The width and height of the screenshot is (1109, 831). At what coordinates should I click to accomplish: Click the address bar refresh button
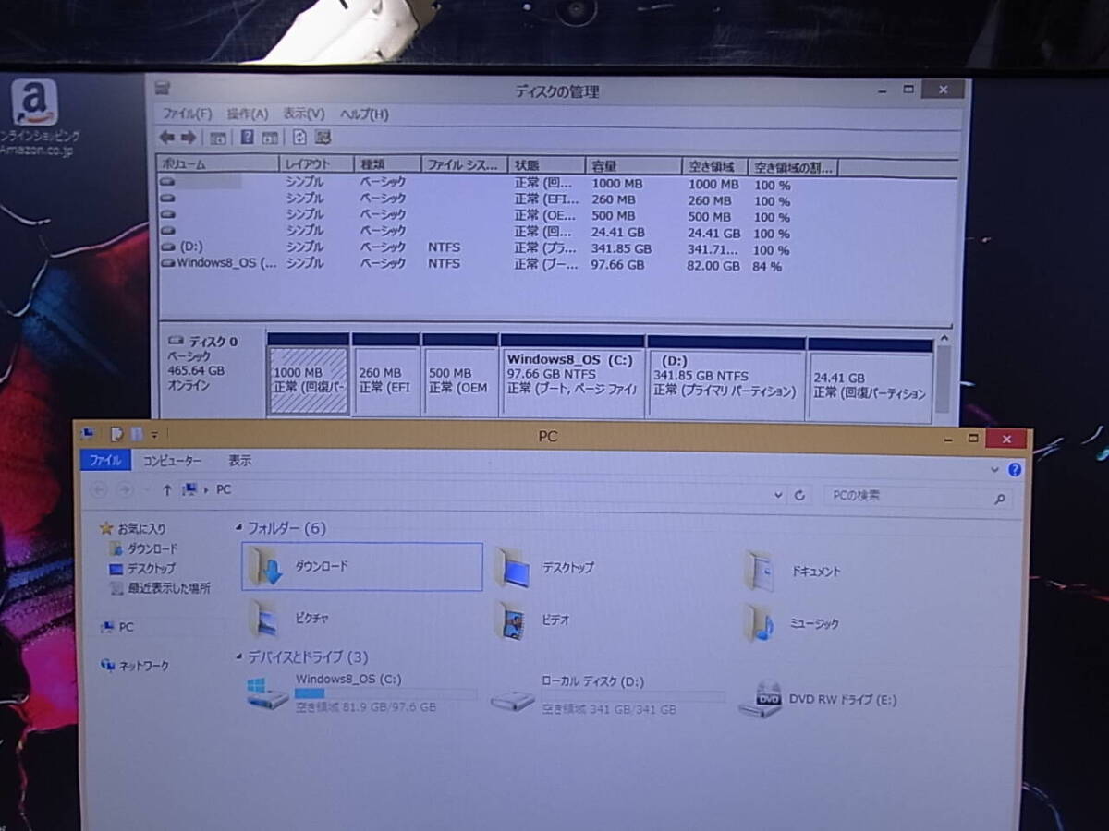tap(800, 495)
